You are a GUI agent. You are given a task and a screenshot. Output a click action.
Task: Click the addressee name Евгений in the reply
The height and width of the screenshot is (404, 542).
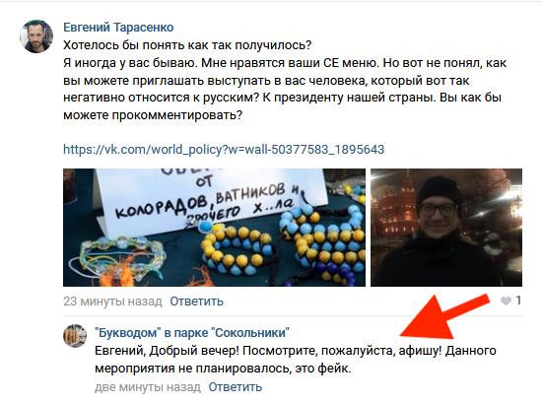tap(119, 351)
